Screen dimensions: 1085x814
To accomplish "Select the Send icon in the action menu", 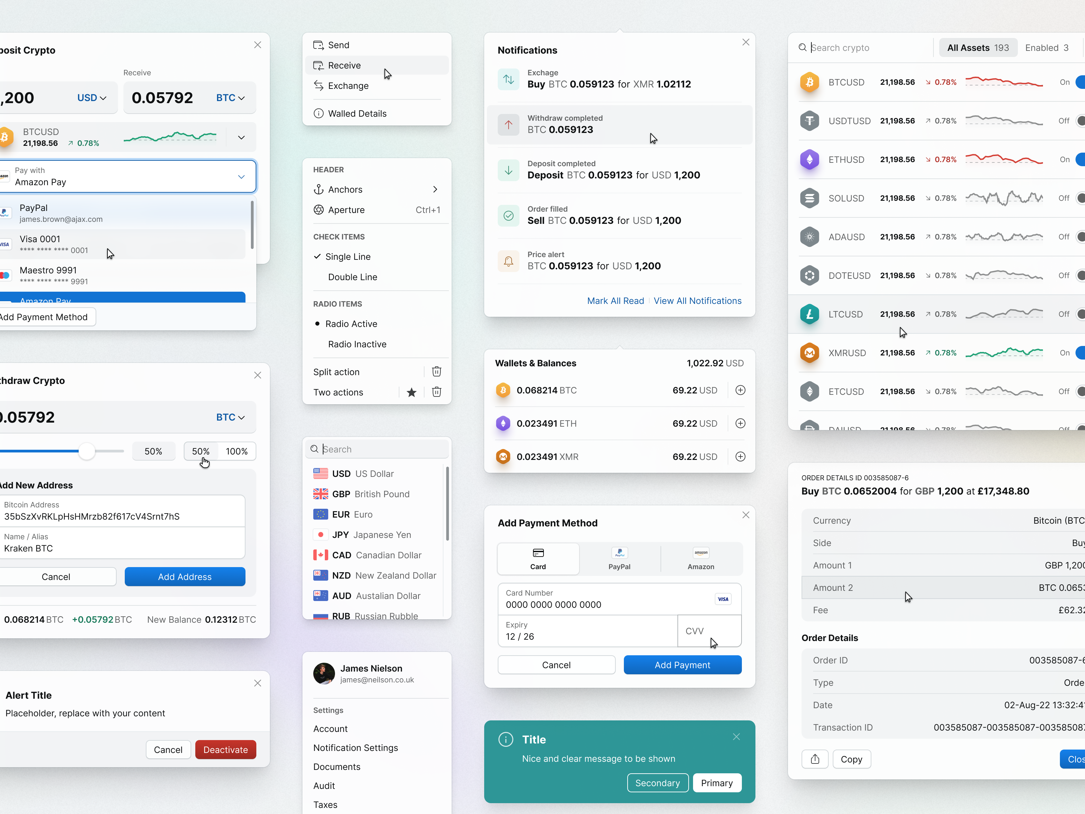I will pyautogui.click(x=319, y=45).
